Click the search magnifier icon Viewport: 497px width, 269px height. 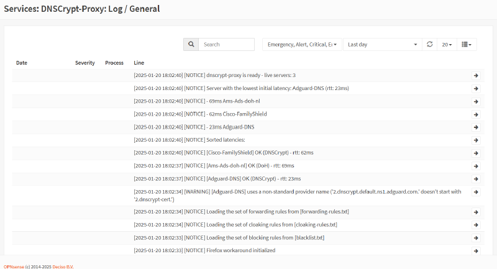[191, 45]
